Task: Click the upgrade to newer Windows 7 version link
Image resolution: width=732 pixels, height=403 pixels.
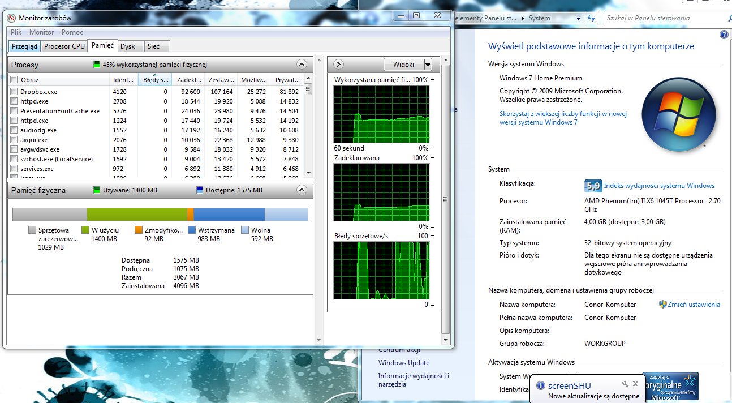Action: [563, 118]
